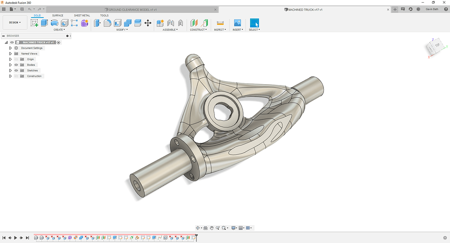450x243 pixels.
Task: Switch to the SURFACE tab
Action: 58,15
